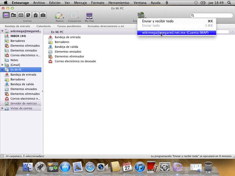Open the Edición menu
Viewport: 235px width, 176px height.
pyautogui.click(x=55, y=3)
